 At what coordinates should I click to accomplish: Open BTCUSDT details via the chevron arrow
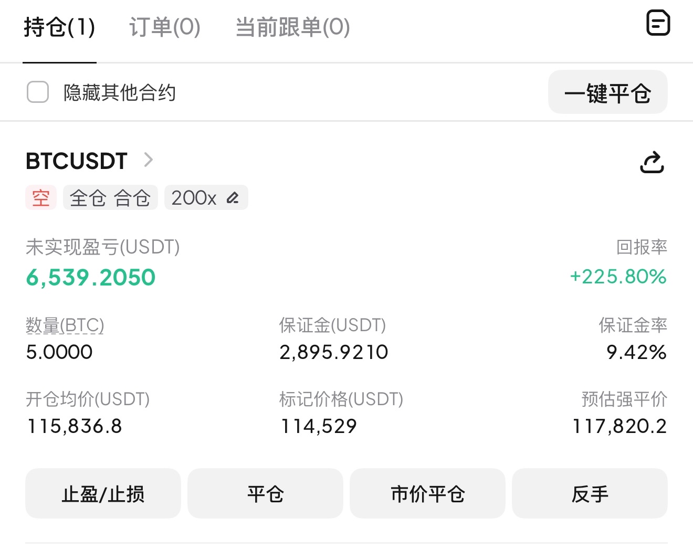click(149, 160)
